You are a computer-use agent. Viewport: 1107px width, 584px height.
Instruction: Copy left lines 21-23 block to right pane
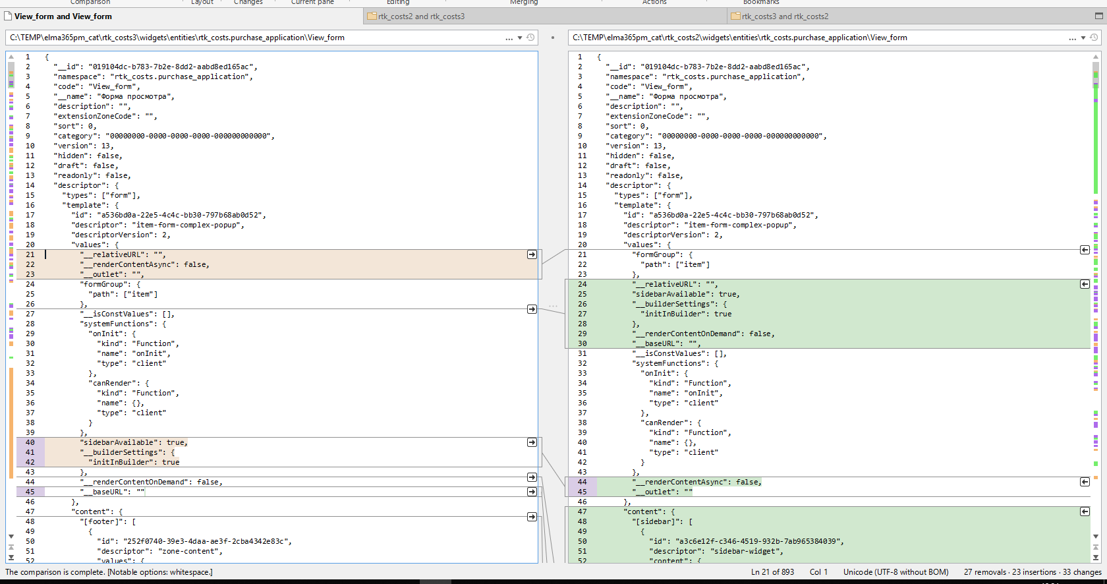pos(532,254)
